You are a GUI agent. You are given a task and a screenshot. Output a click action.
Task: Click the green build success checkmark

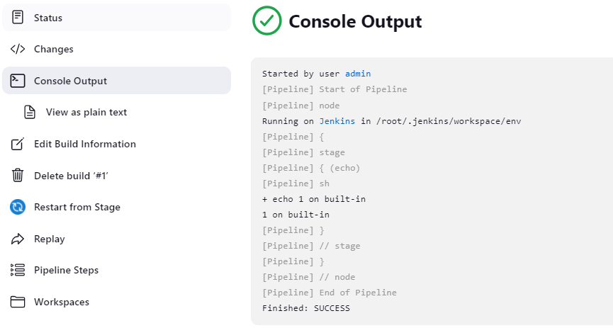pos(267,21)
